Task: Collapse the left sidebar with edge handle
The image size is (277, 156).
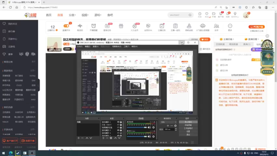Action: coord(38,85)
